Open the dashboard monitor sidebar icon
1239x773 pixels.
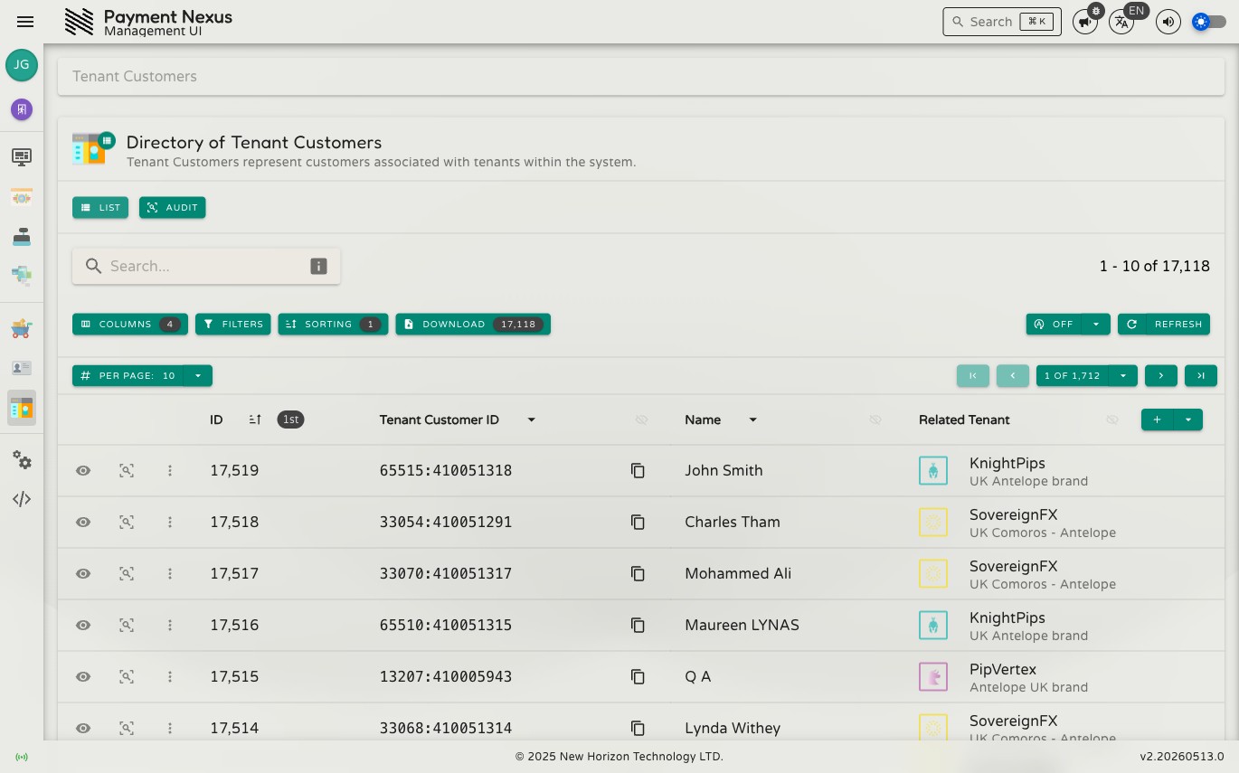pyautogui.click(x=22, y=157)
